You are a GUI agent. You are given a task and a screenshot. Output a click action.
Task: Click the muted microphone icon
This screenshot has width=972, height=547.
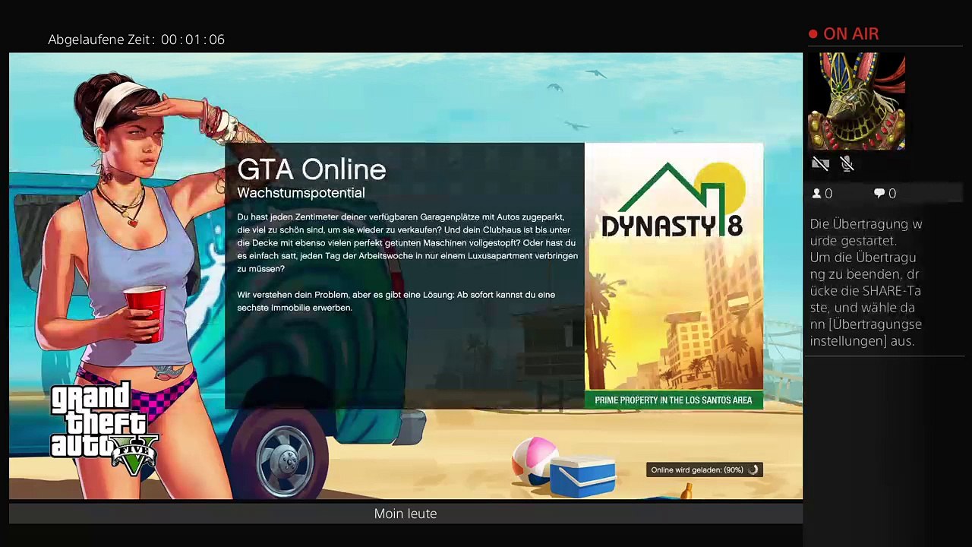[847, 163]
